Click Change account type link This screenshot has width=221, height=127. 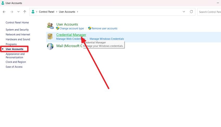[71, 28]
